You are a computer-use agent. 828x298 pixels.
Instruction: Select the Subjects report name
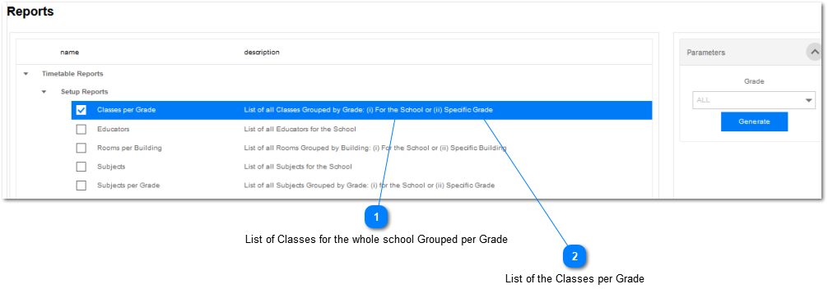click(111, 167)
